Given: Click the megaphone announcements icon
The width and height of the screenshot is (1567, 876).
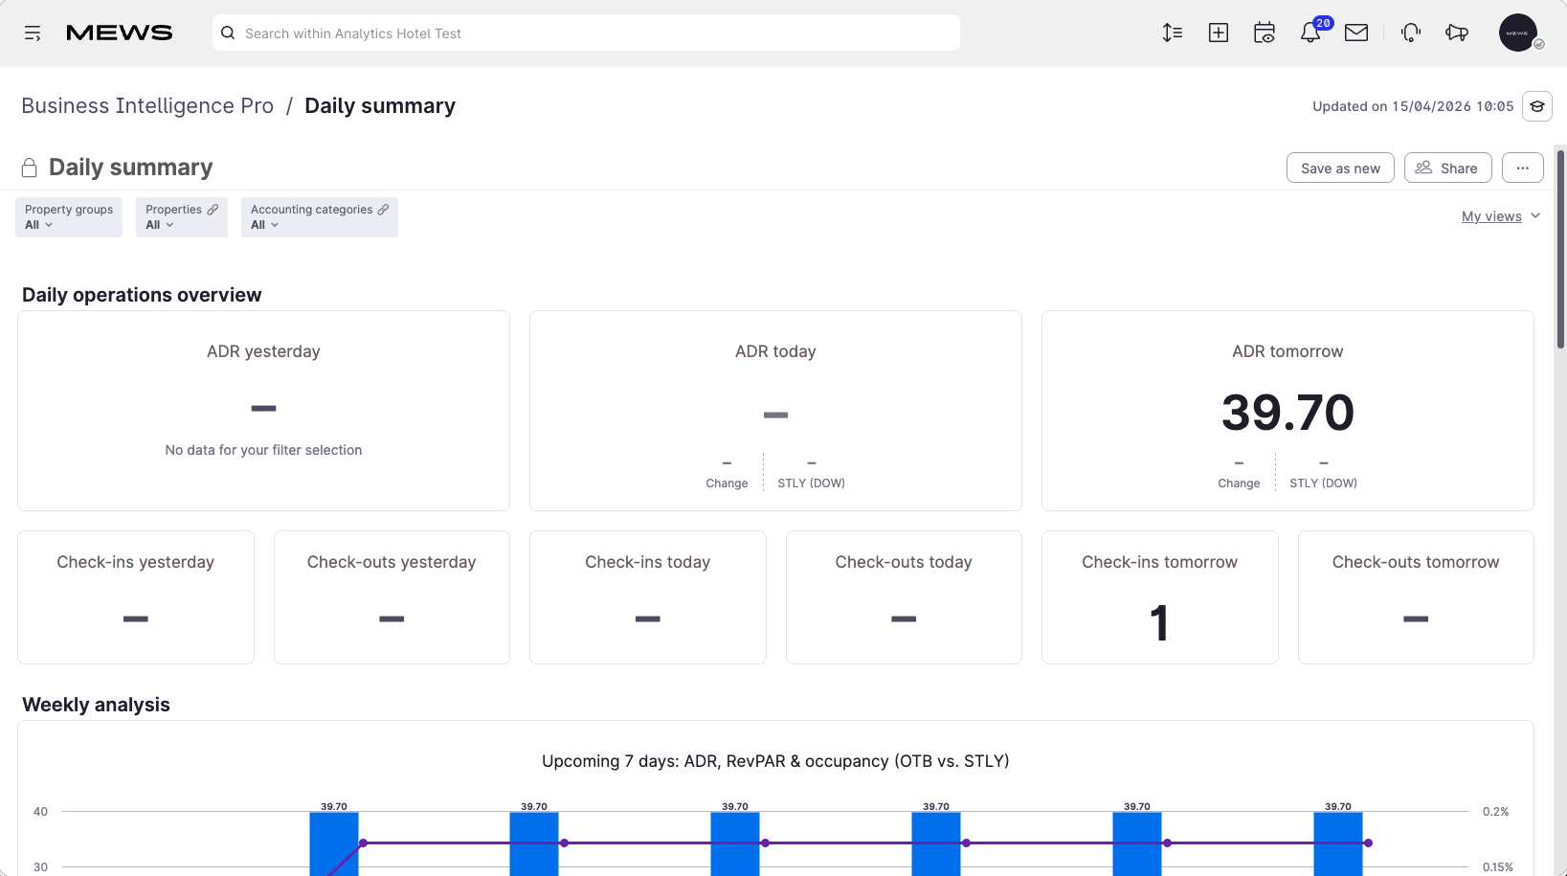Looking at the screenshot, I should pos(1457,33).
